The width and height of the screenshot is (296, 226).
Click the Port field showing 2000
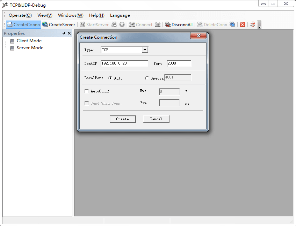point(179,63)
